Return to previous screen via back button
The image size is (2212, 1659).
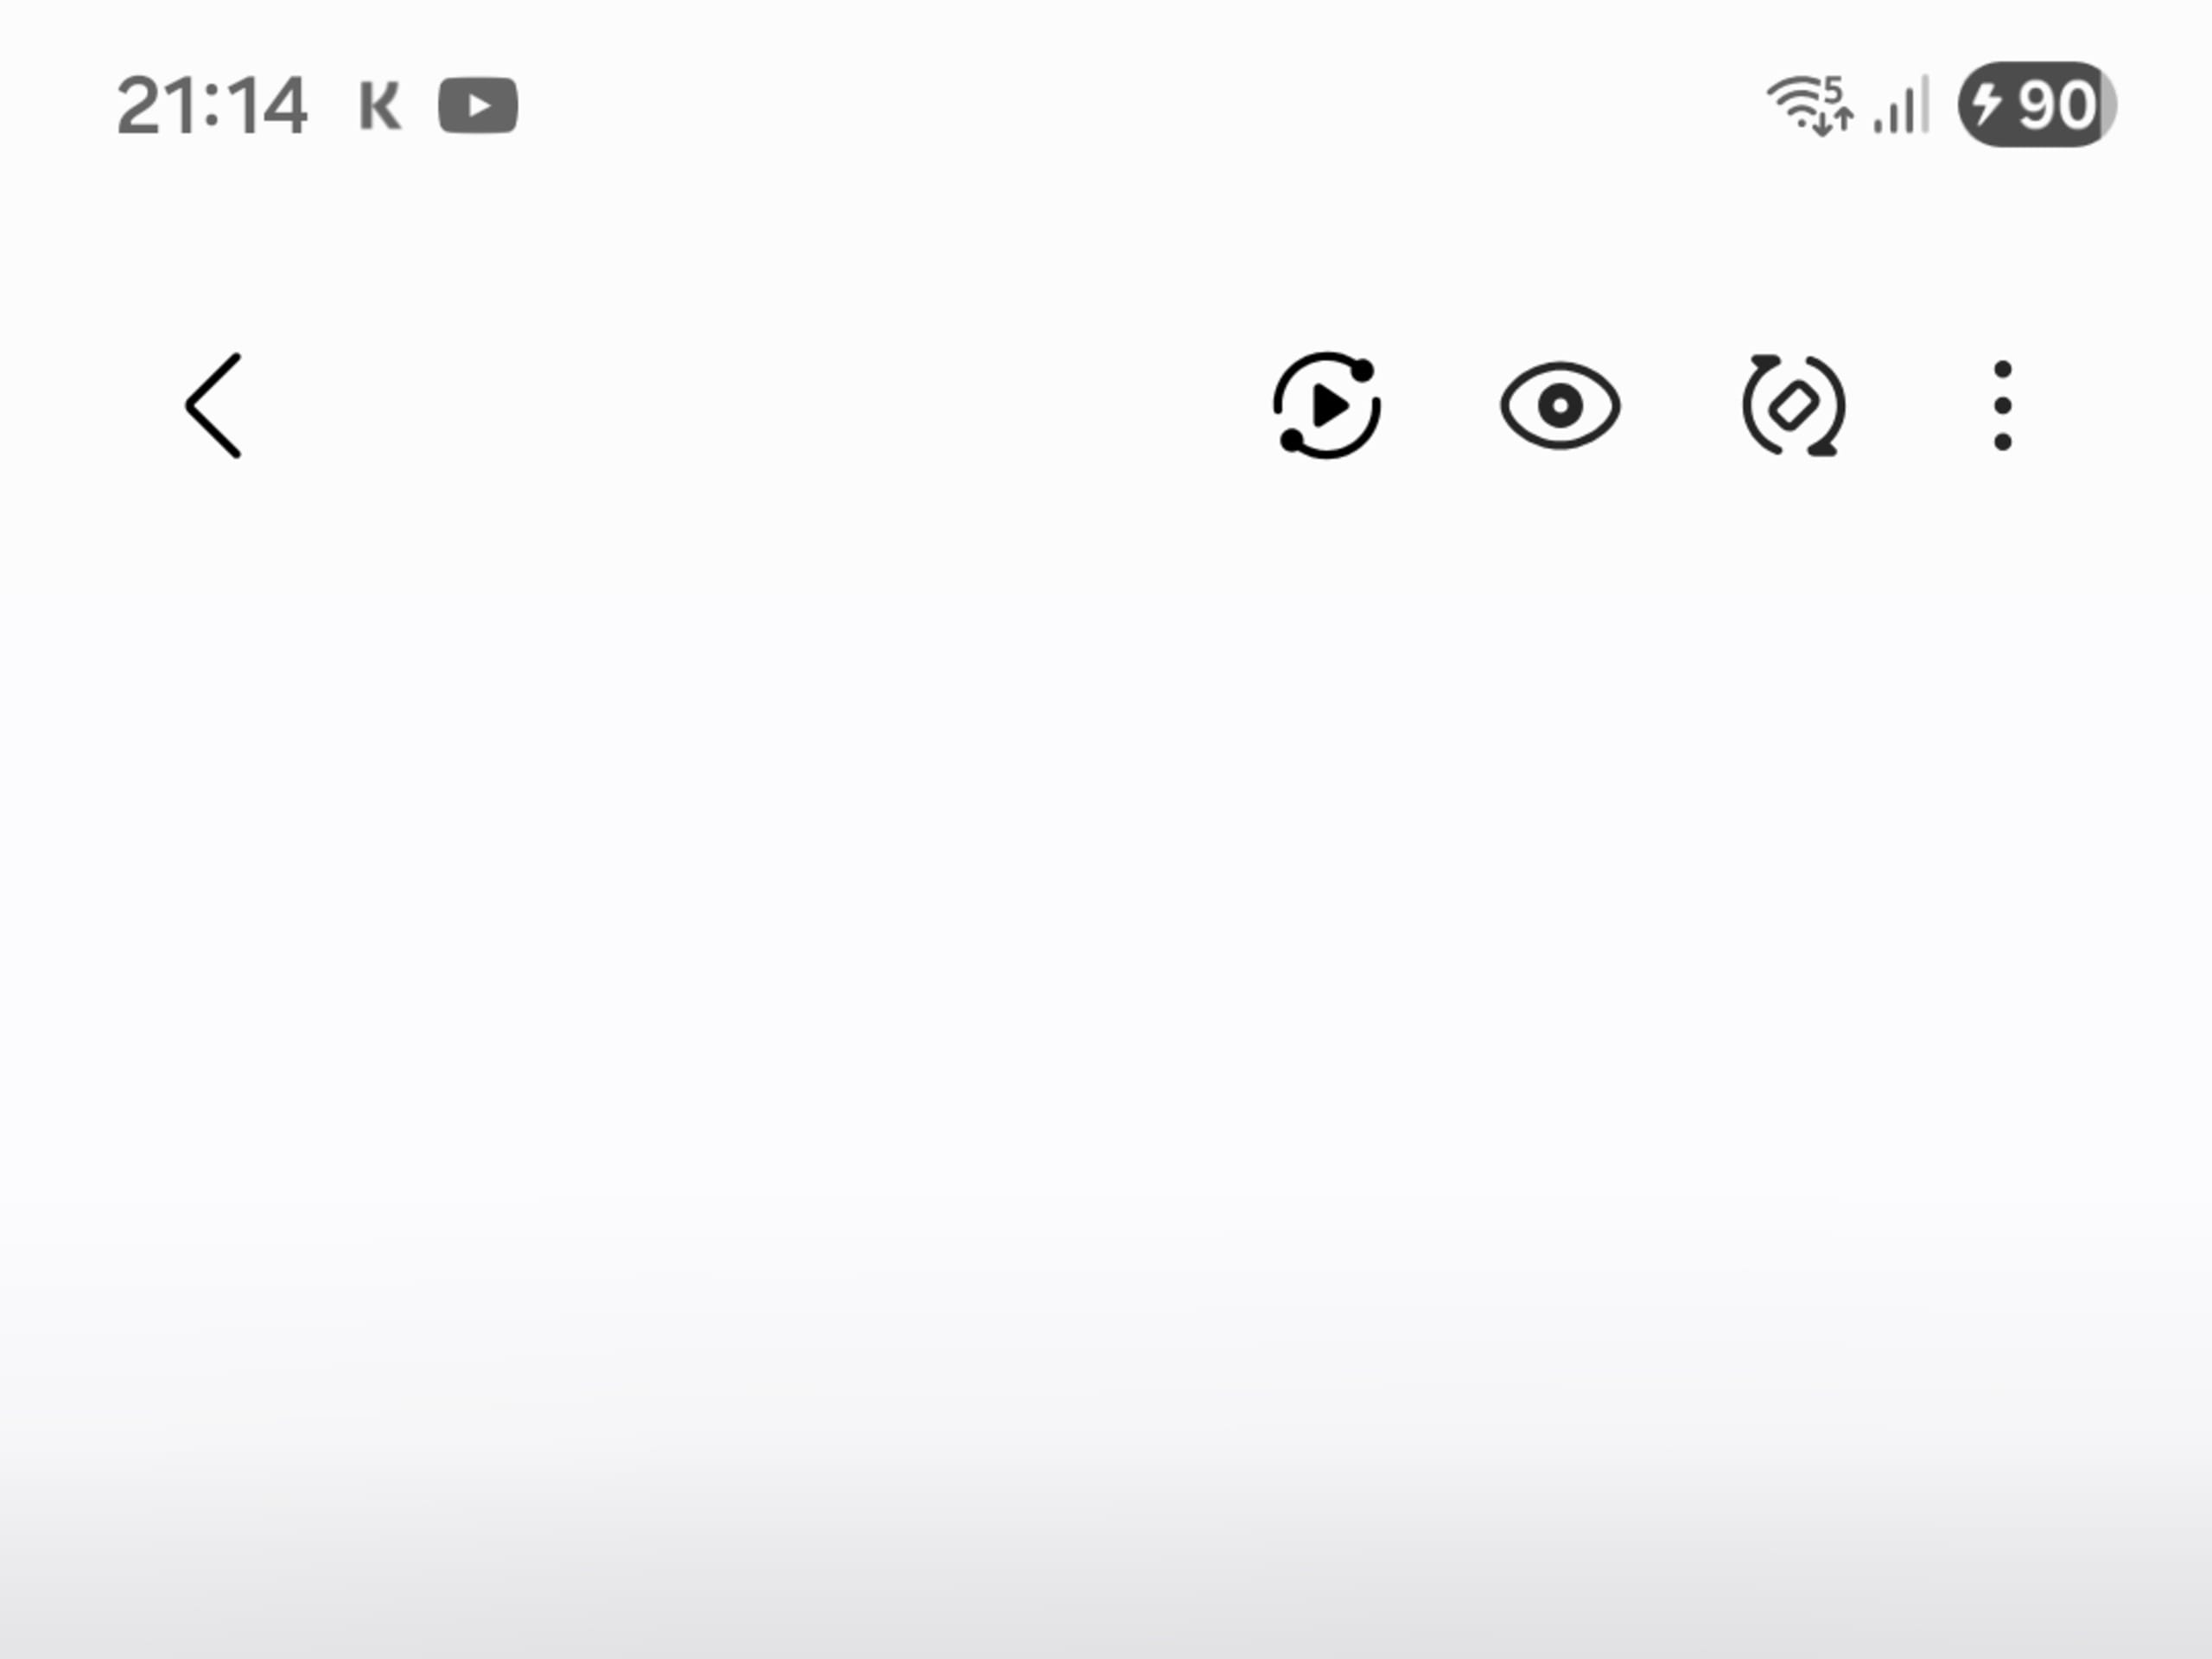point(213,405)
